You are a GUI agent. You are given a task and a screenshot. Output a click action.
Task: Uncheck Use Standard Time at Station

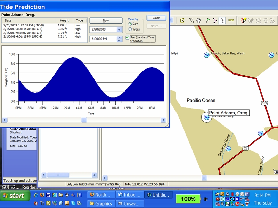128,37
